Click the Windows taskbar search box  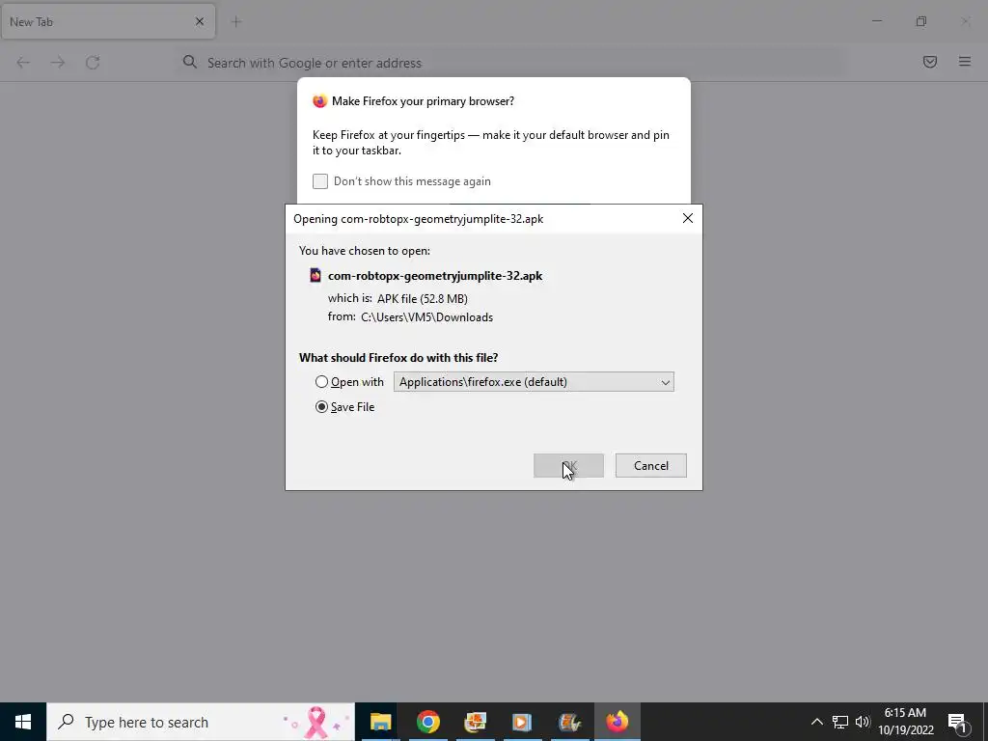201,722
